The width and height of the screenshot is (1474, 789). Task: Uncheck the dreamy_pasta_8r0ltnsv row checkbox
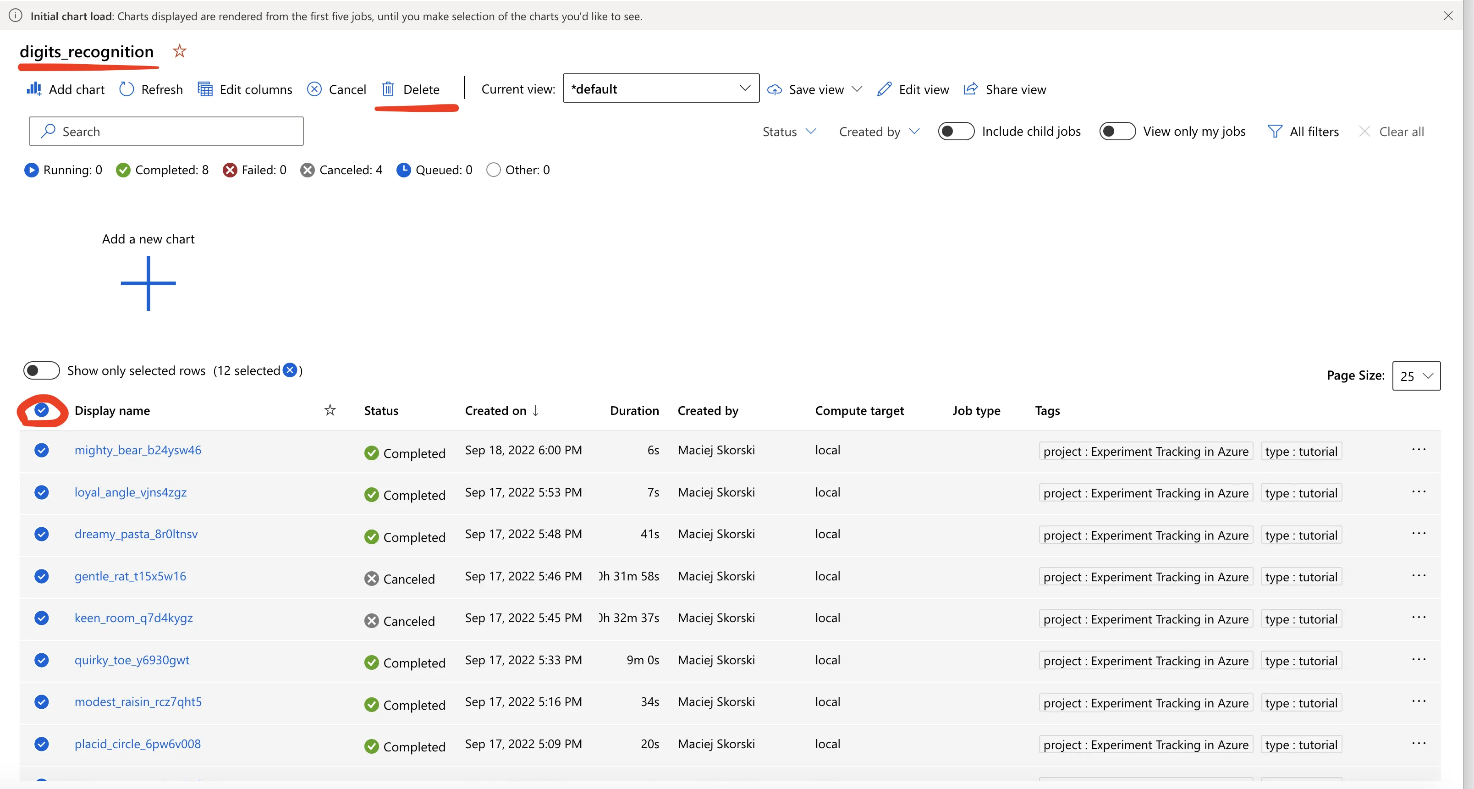[x=41, y=534]
